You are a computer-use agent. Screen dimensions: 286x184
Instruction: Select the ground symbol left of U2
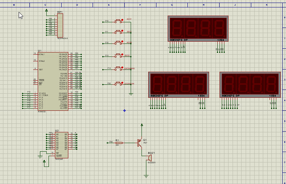(x=40, y=157)
